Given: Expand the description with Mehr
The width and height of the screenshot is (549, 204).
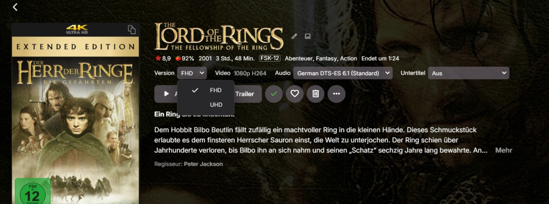Looking at the screenshot, I should click(x=503, y=150).
